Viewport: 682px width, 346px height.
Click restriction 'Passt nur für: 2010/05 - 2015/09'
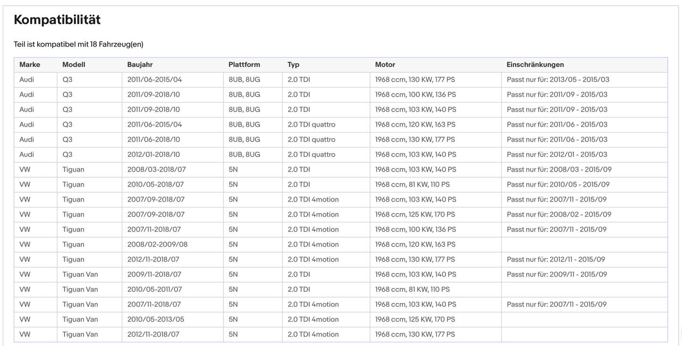coord(558,185)
